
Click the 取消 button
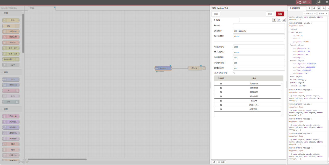270,14
